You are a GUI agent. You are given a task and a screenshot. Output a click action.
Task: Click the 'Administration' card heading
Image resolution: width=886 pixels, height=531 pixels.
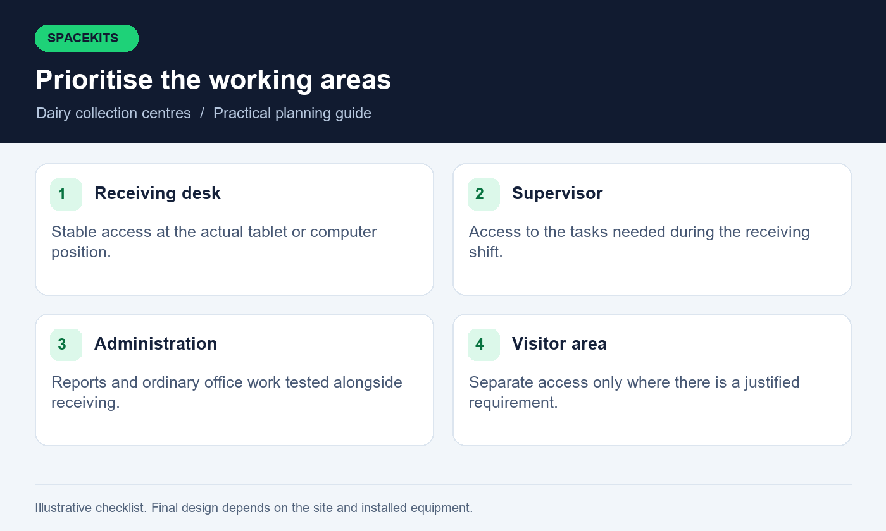[156, 344]
